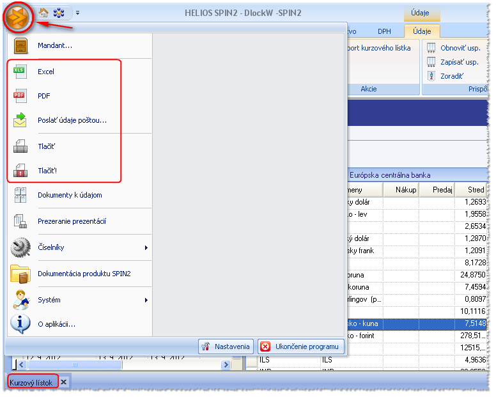
Task: Expand the Systém submenu arrow
Action: tap(146, 300)
